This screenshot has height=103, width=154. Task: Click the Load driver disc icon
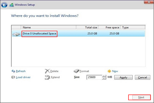coord(13,77)
